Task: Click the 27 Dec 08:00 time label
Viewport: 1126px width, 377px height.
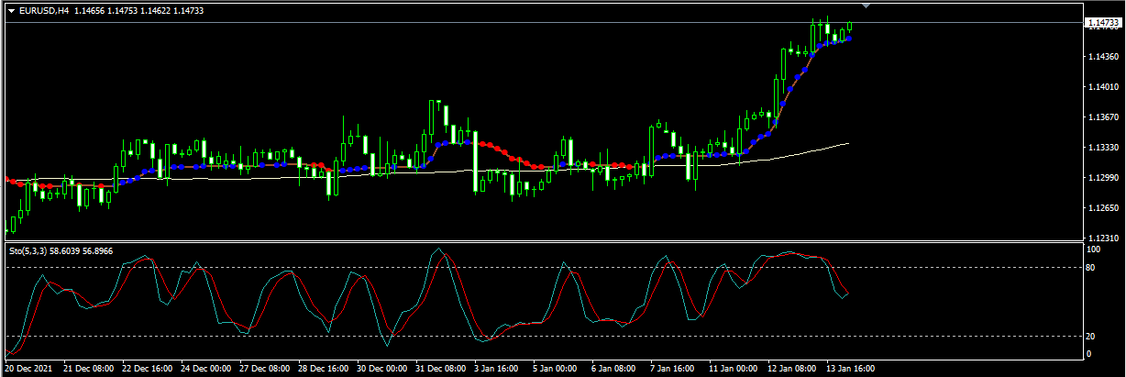Action: point(265,369)
